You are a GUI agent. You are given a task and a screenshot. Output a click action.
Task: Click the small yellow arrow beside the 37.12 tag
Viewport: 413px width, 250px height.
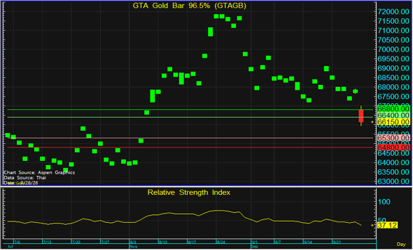[372, 226]
